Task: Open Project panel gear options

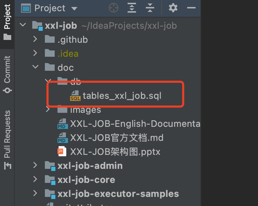Action: click(x=173, y=8)
